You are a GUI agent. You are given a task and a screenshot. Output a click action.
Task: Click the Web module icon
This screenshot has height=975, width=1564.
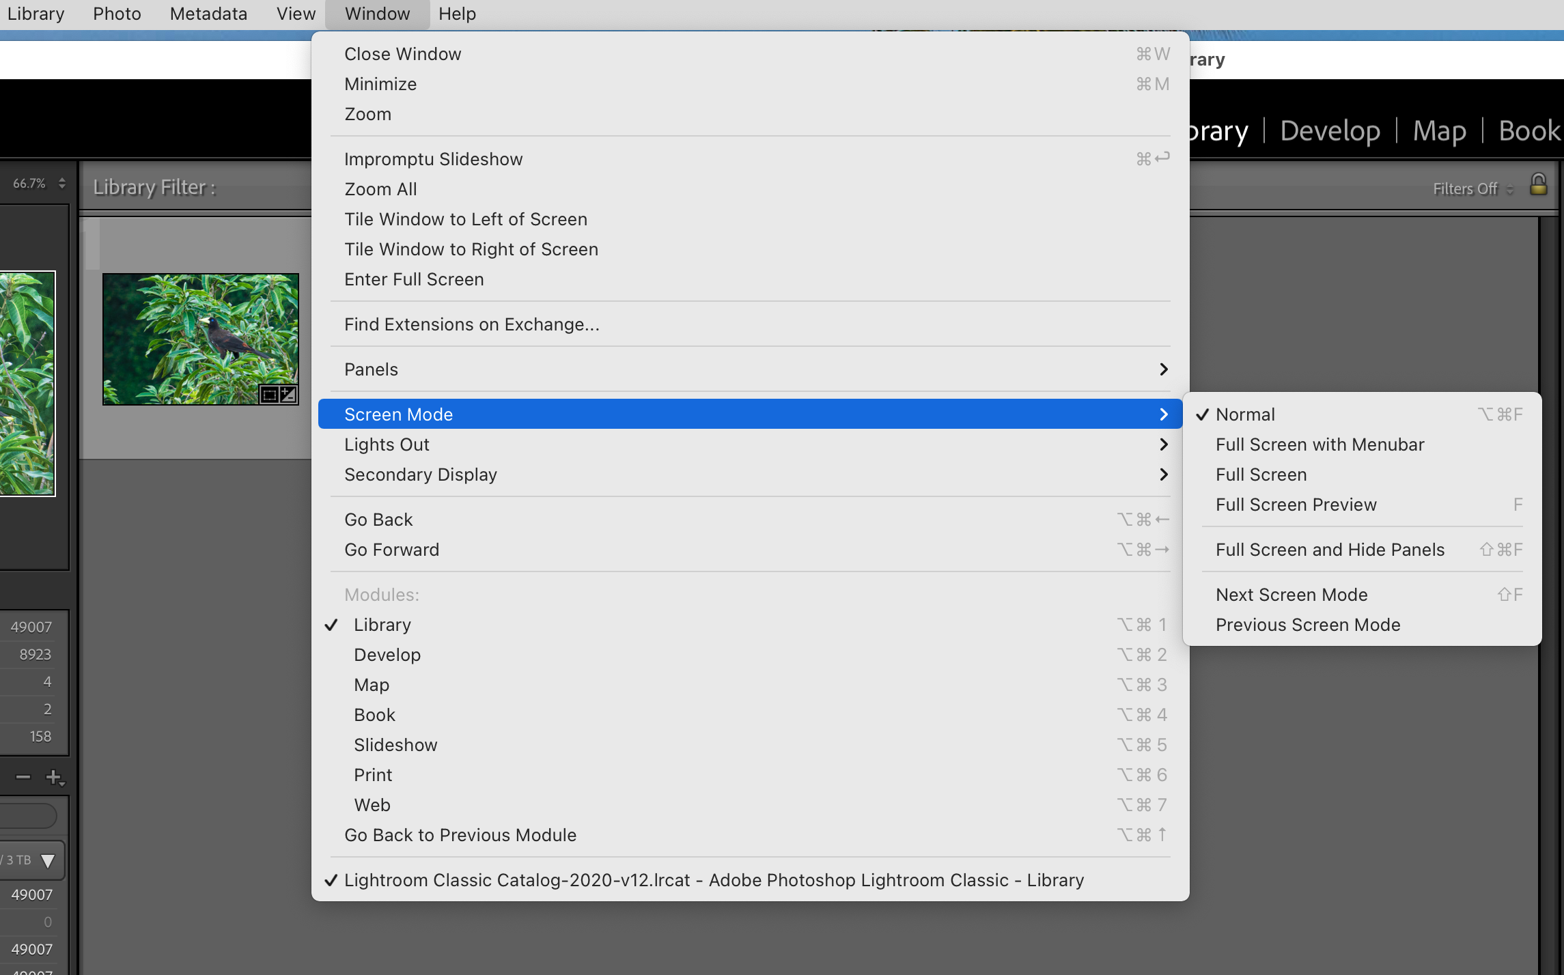pyautogui.click(x=373, y=804)
